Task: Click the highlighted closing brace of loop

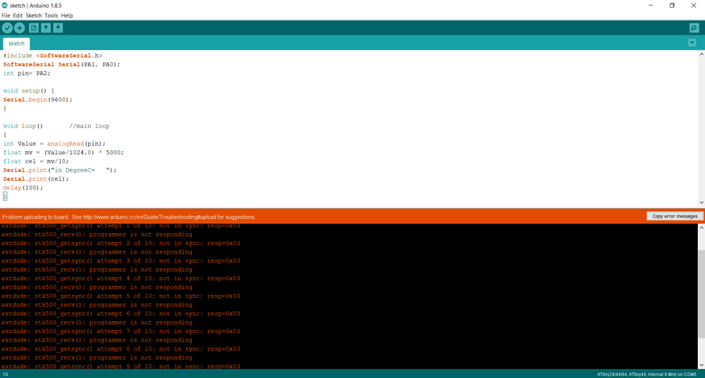Action: pyautogui.click(x=5, y=196)
